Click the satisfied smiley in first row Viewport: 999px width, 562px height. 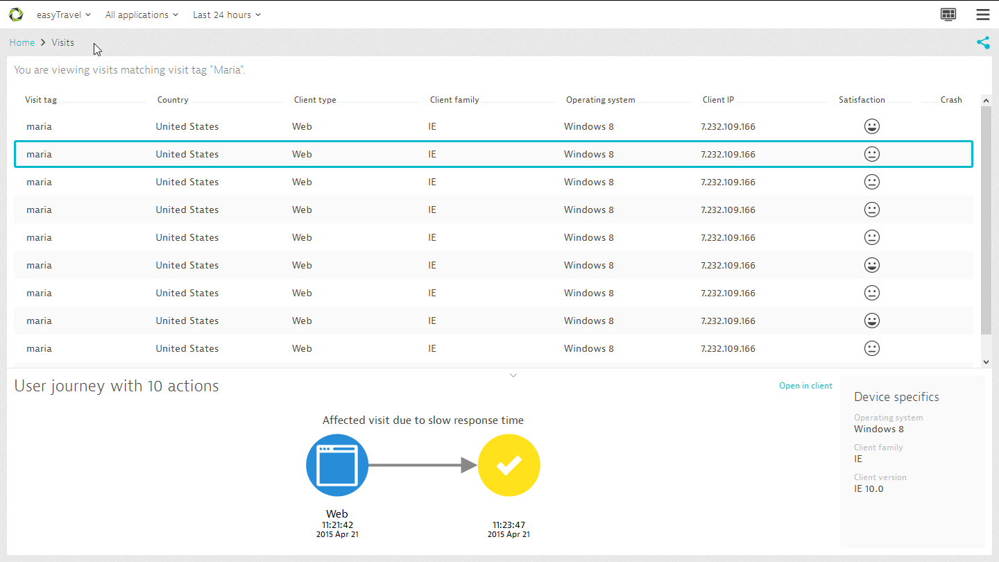pyautogui.click(x=872, y=126)
